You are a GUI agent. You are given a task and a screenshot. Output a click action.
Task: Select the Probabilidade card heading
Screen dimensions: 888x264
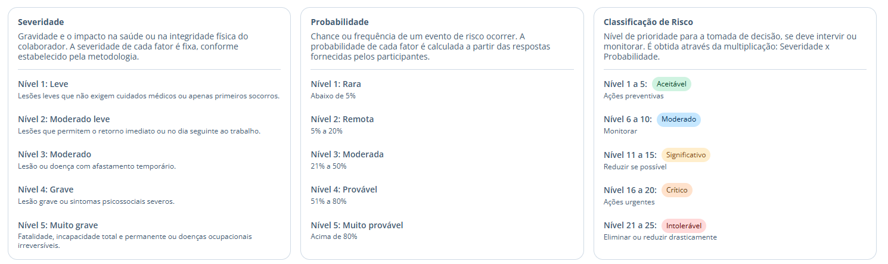click(340, 22)
